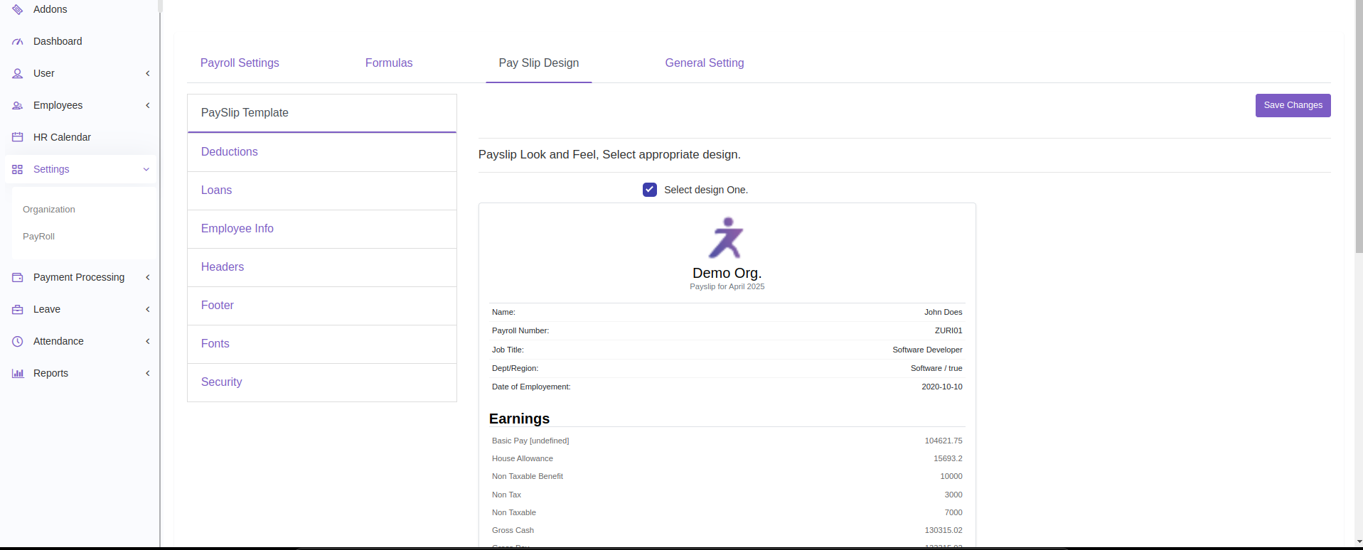This screenshot has height=550, width=1363.
Task: Click the Dashboard gauge icon
Action: point(18,42)
